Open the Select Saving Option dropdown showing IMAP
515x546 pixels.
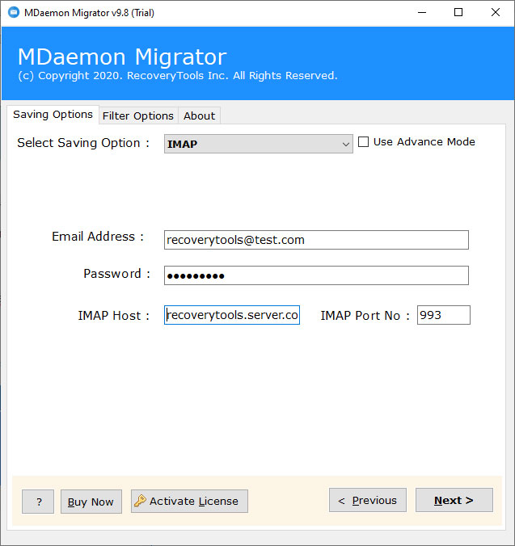click(x=258, y=144)
